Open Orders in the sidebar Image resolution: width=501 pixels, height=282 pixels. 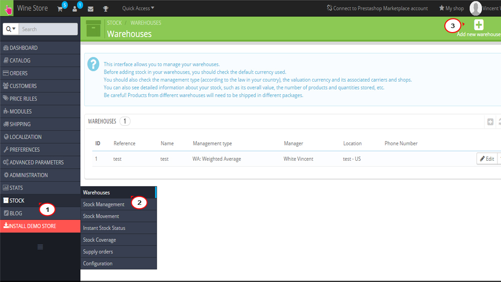click(40, 73)
